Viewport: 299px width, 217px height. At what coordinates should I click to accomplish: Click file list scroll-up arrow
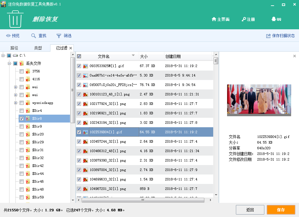pos(216,54)
